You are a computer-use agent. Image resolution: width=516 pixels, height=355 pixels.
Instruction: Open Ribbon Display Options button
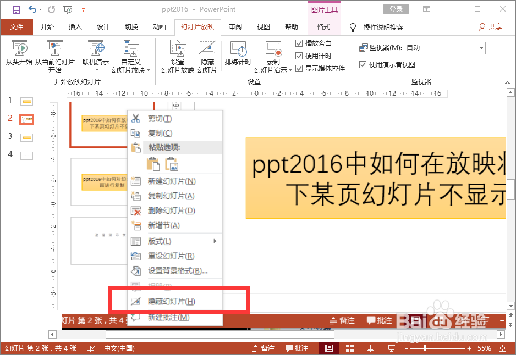click(x=426, y=9)
